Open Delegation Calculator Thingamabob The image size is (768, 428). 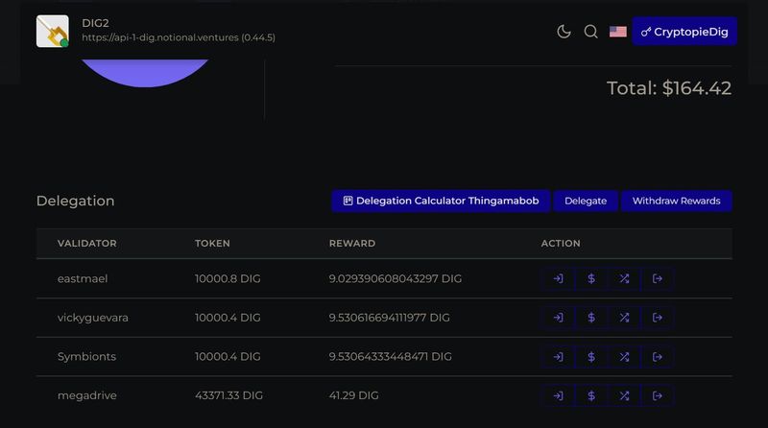441,201
